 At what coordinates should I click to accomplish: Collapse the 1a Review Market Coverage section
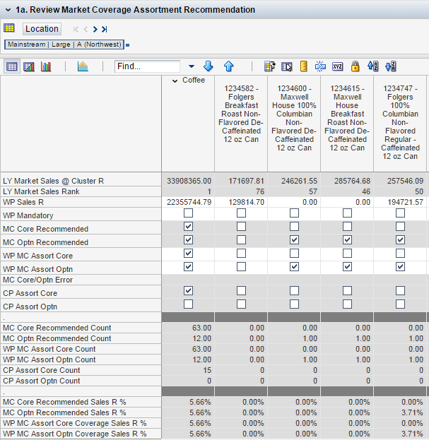tap(8, 10)
